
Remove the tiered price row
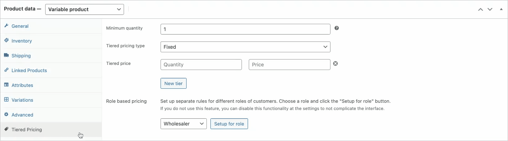click(x=335, y=63)
